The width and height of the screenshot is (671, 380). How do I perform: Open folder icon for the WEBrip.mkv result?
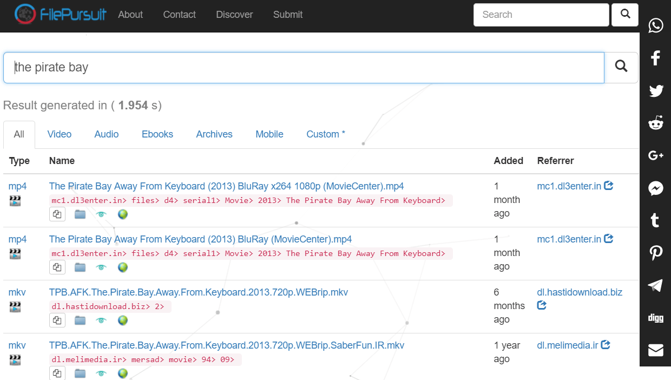click(80, 320)
